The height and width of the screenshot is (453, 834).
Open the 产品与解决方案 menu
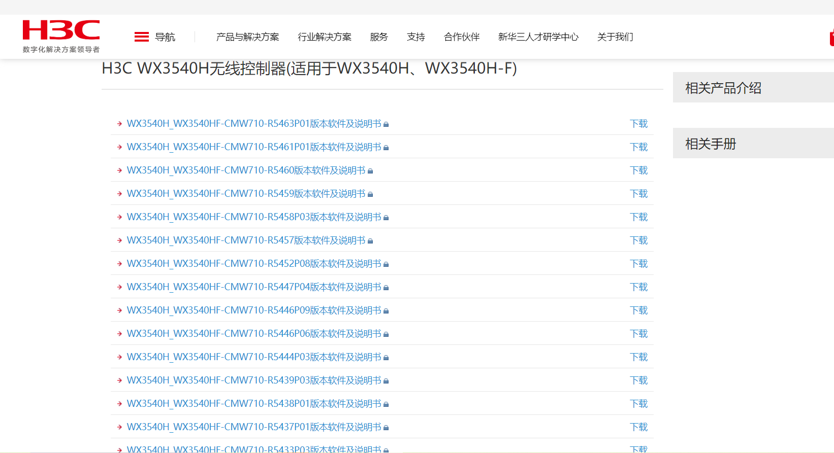tap(248, 37)
